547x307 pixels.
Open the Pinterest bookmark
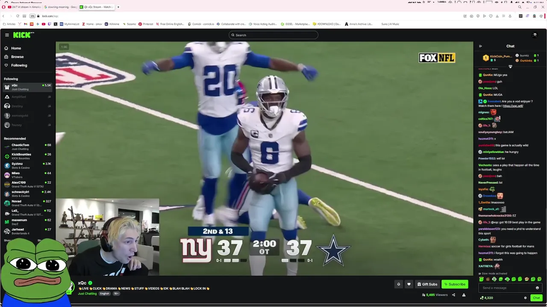(x=146, y=24)
